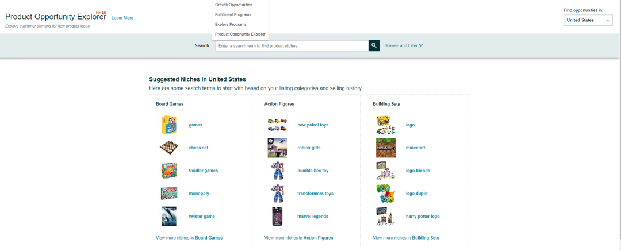Screen dimensions: 621x251
Task: Open the minecraft product thumbnail
Action: click(x=386, y=148)
